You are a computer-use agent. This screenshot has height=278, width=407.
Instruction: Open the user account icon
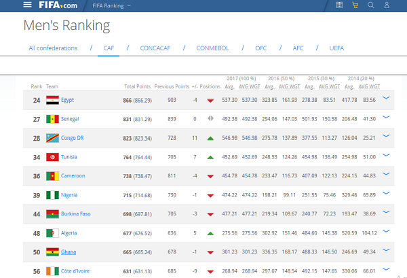click(x=387, y=5)
